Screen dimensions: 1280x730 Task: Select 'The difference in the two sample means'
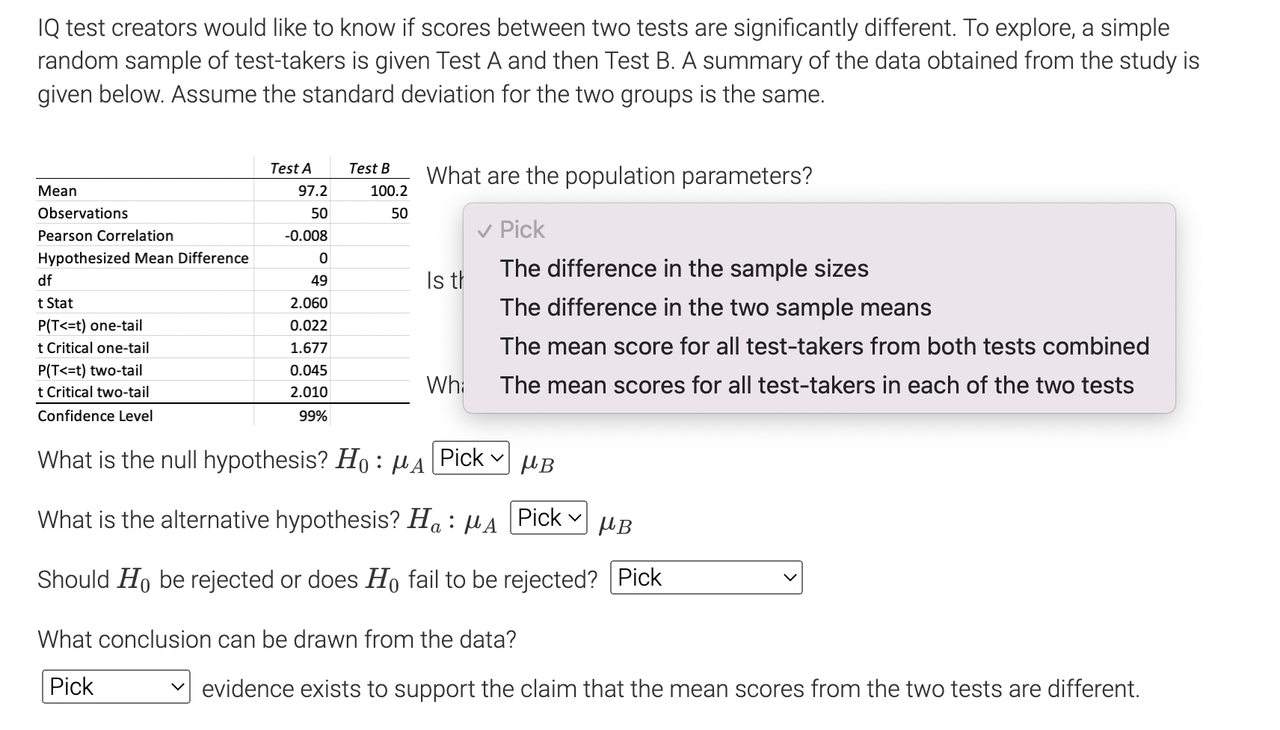[x=716, y=307]
